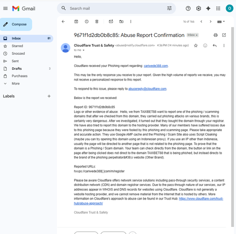Click the sender profile avatar
236x234 pixels.
(x=66, y=48)
